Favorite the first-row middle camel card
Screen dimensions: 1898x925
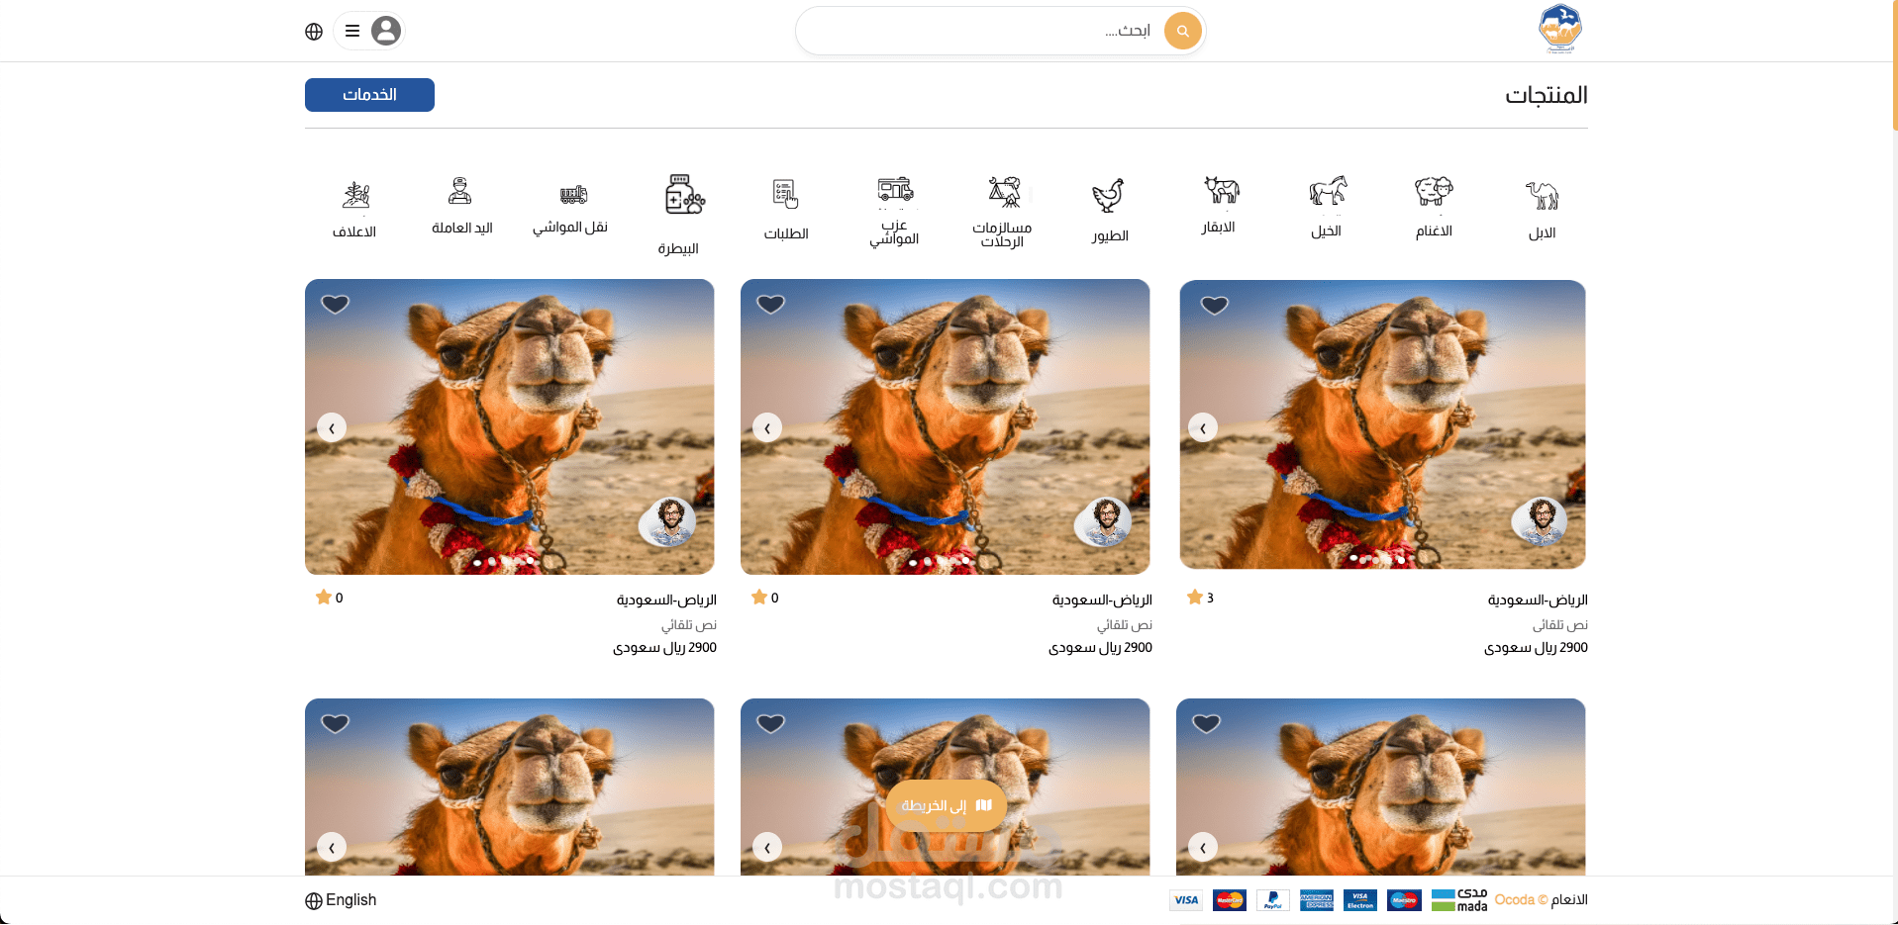(x=771, y=304)
